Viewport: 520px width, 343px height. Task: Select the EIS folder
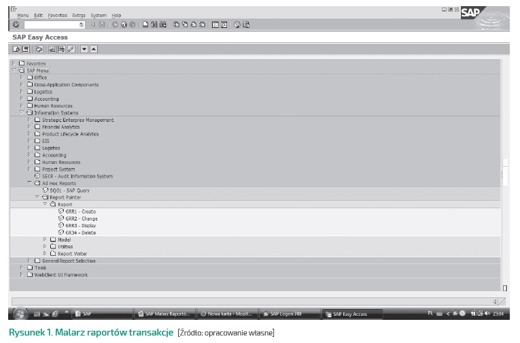coord(46,141)
